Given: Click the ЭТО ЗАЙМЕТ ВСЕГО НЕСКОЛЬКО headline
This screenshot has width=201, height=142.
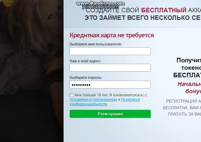Looking at the screenshot, I should (143, 18).
